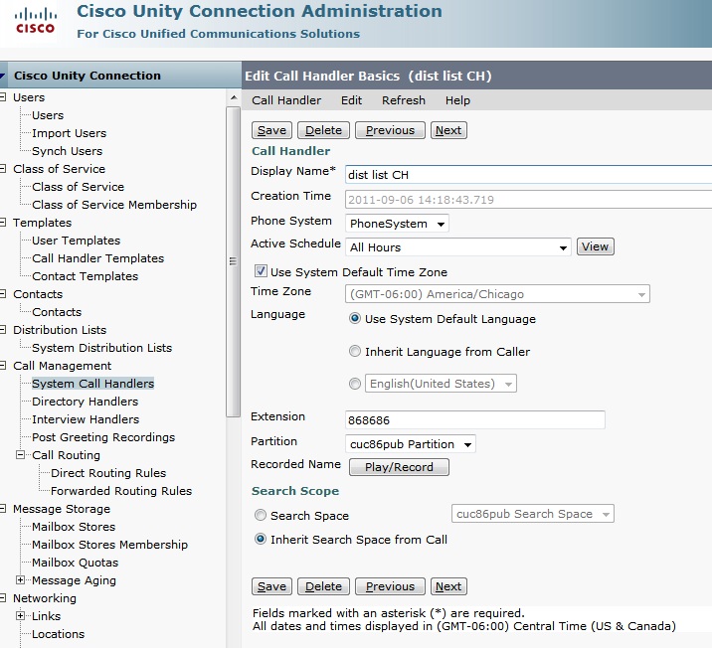Select Inherit Search Space from Call
Screen dimensions: 712x648
(261, 539)
